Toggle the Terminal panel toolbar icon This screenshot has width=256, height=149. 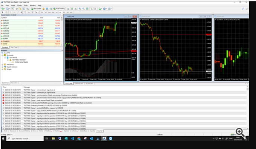[24, 9]
